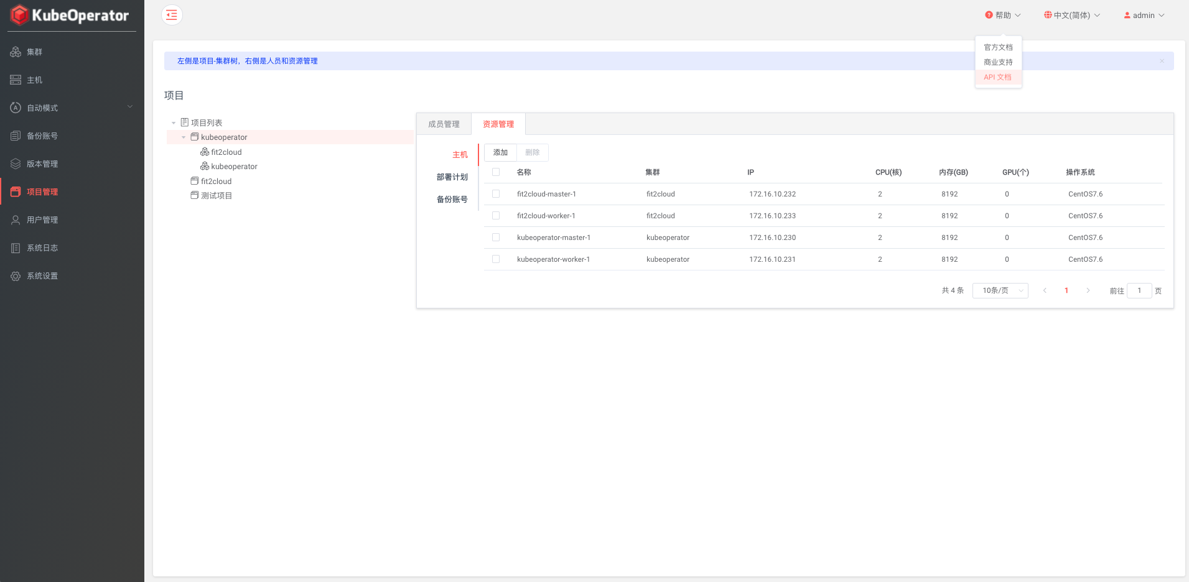Check the fit2cloud-master-1 row checkbox
Screen dimensions: 1189x582
496,194
